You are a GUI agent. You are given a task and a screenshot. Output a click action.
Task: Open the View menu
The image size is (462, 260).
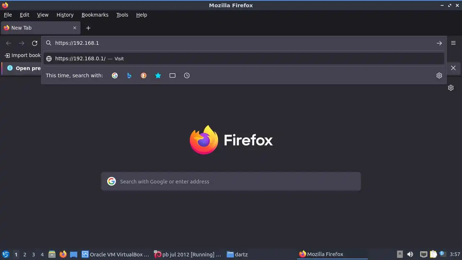43,15
